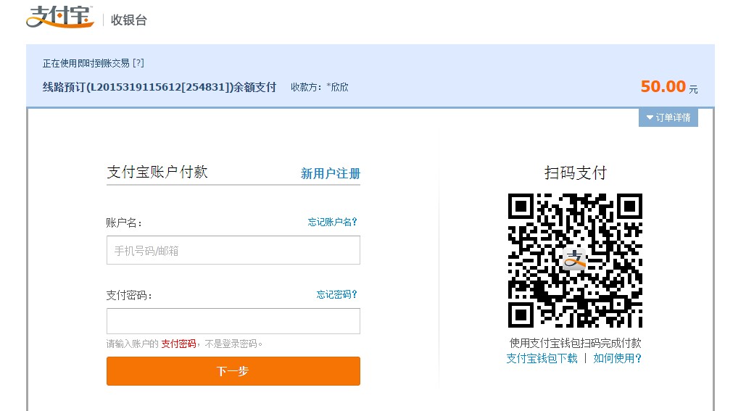Expand the 订单详情 order details dropdown
The width and height of the screenshot is (754, 411).
coord(668,117)
